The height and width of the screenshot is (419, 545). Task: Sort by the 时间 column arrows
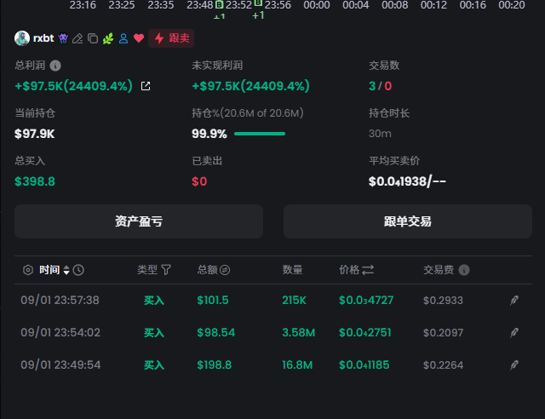click(66, 270)
